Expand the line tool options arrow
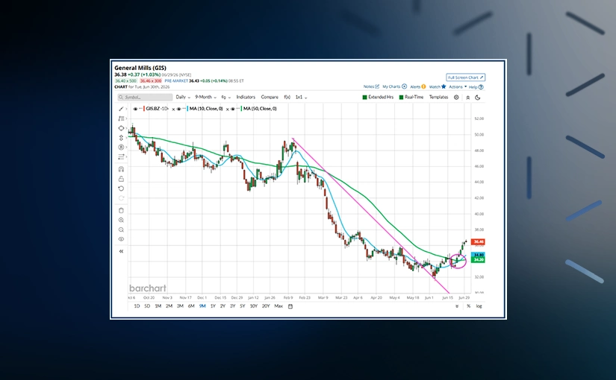Viewport: 616px width, 380px height. (x=126, y=109)
